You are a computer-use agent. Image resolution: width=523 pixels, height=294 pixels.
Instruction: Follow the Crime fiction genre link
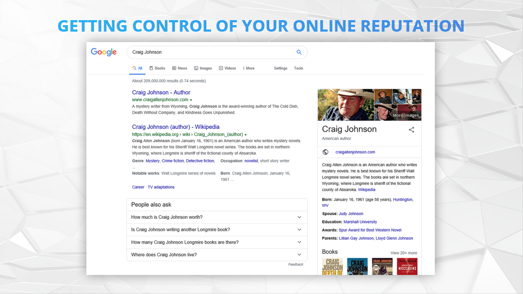coord(173,161)
